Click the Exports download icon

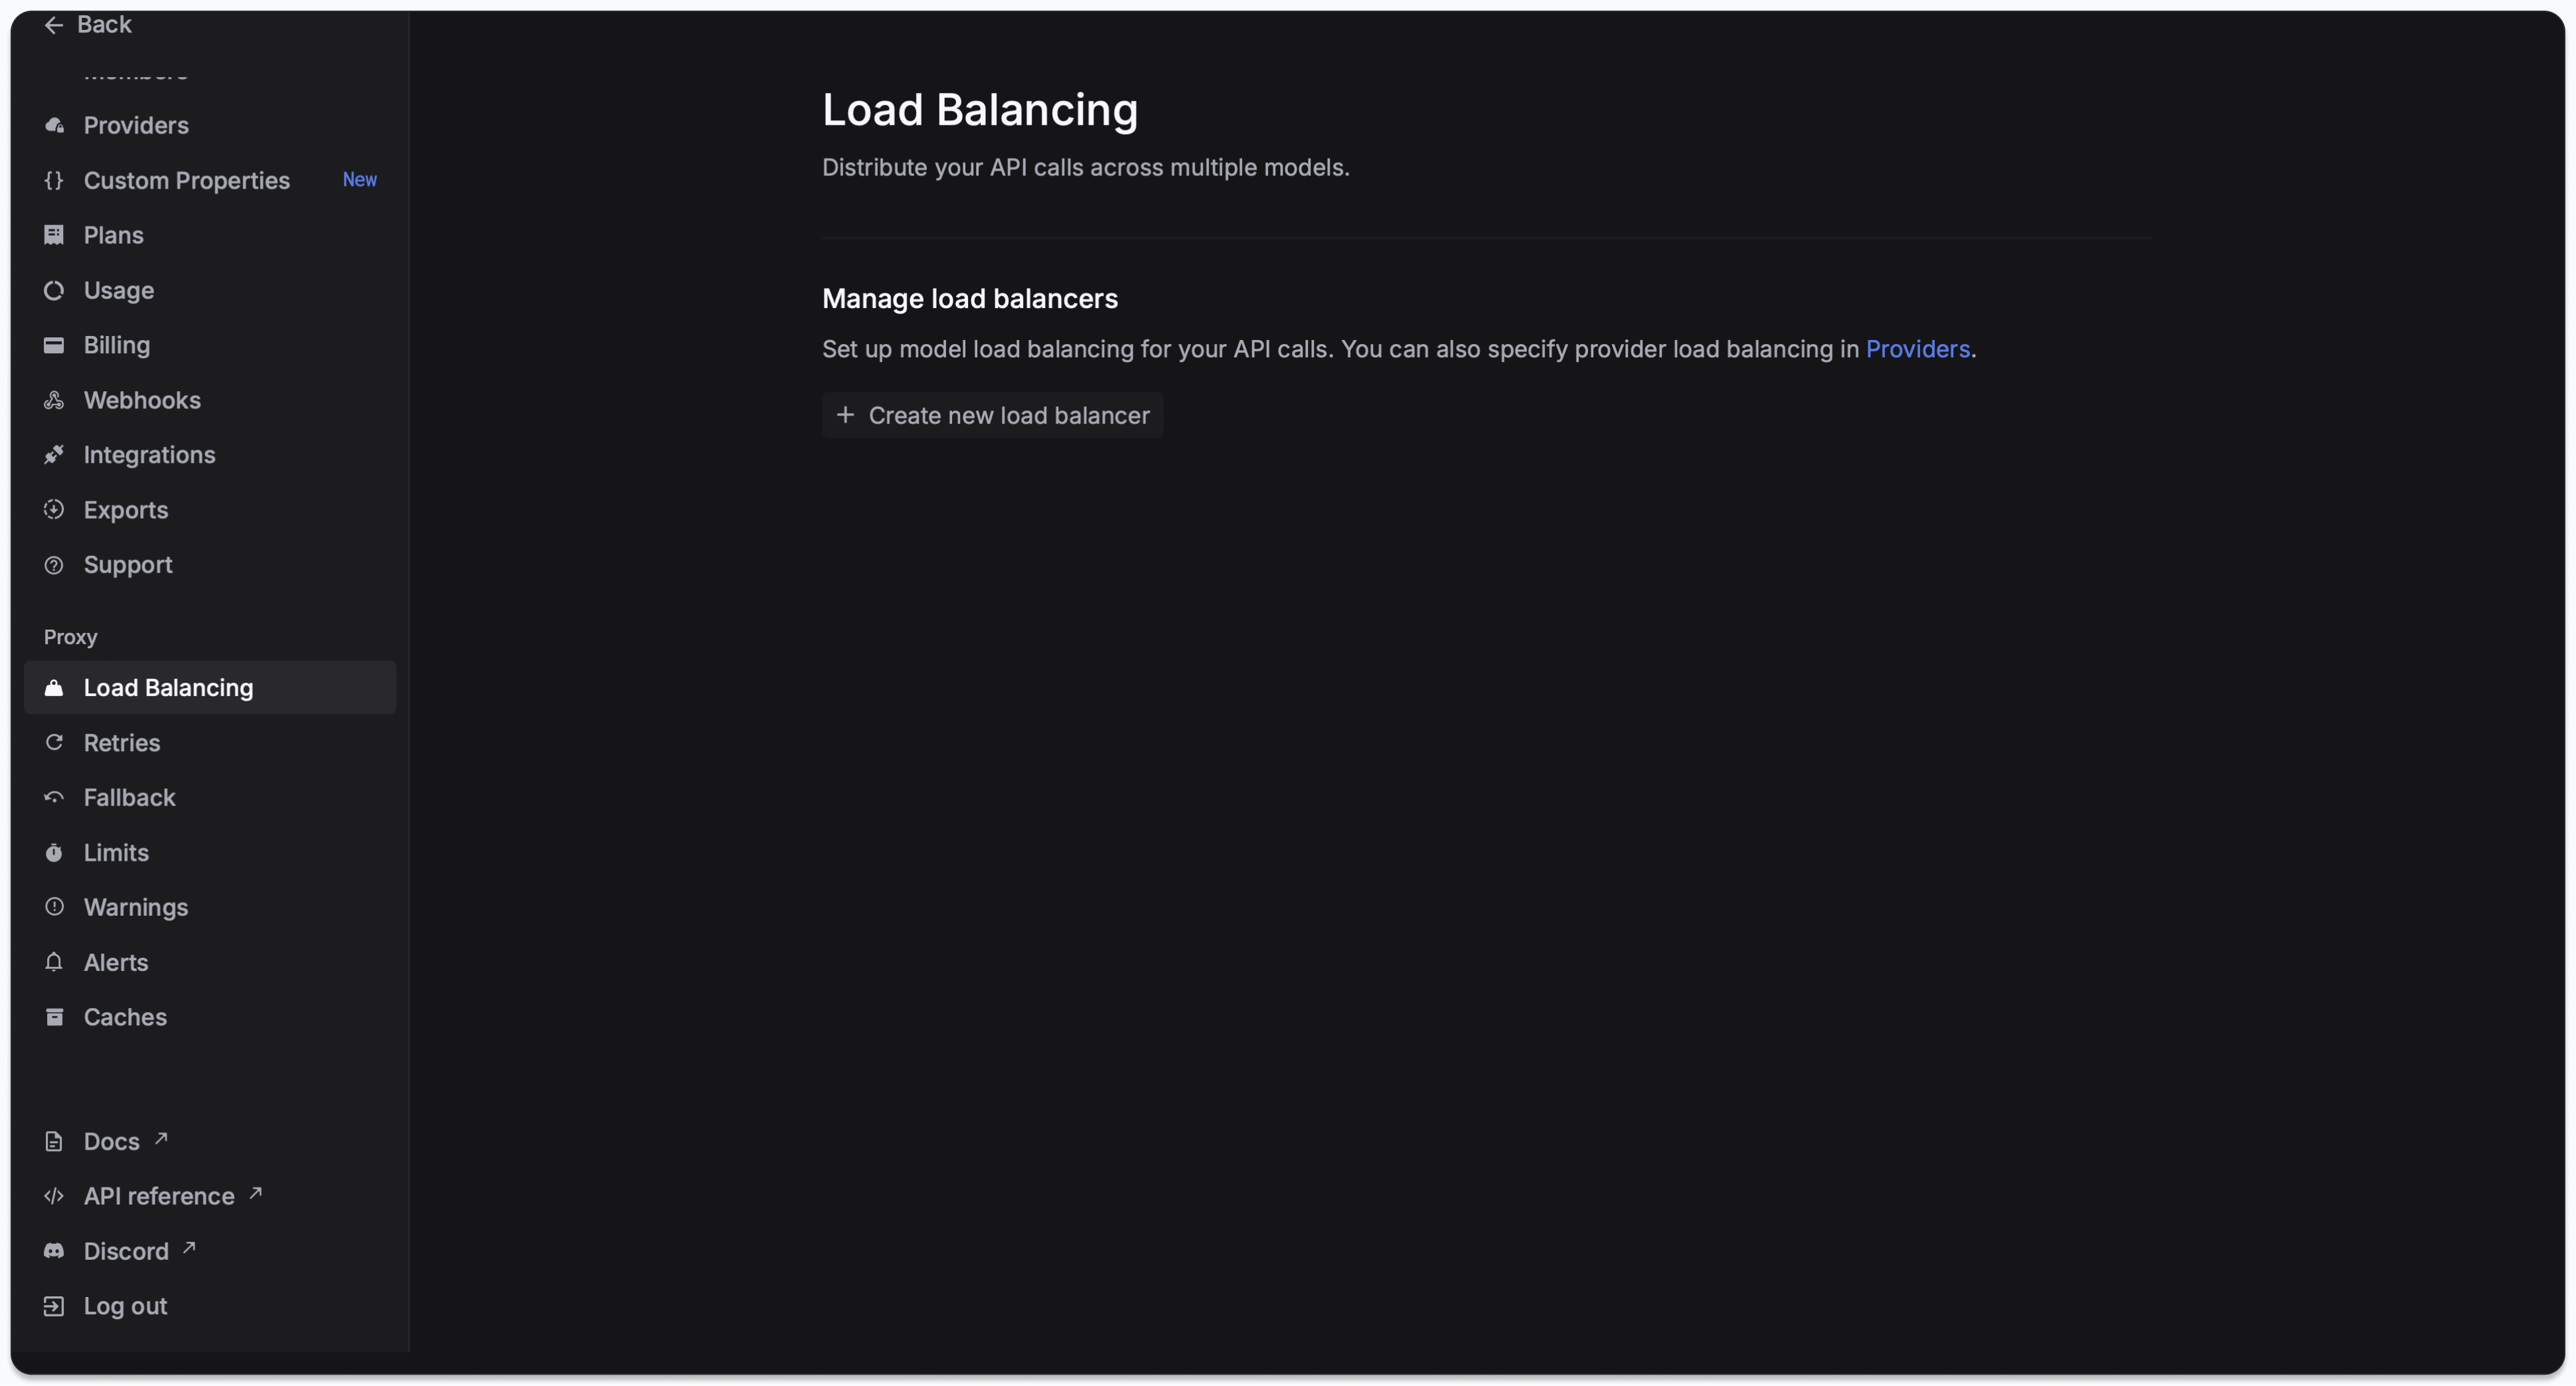54,510
